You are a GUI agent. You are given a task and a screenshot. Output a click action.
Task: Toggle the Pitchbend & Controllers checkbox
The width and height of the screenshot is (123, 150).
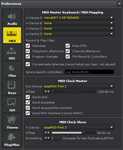[68, 56]
